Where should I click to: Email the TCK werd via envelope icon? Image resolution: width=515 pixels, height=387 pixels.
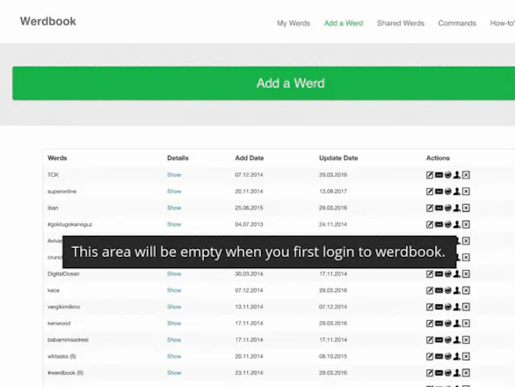click(439, 175)
